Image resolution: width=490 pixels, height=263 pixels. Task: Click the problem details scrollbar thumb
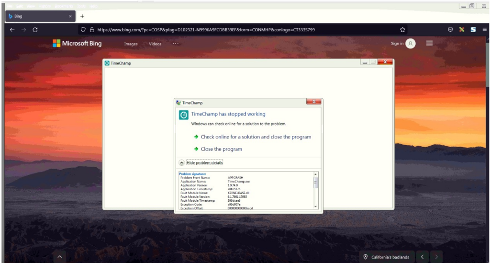pos(315,183)
